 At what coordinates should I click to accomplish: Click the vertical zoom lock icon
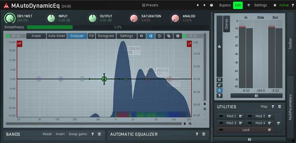click(x=205, y=104)
